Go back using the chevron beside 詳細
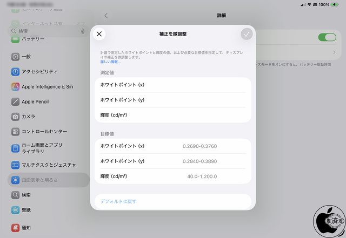 pos(106,16)
